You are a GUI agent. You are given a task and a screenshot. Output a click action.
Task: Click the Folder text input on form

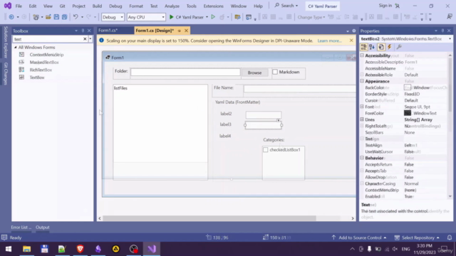(x=185, y=72)
